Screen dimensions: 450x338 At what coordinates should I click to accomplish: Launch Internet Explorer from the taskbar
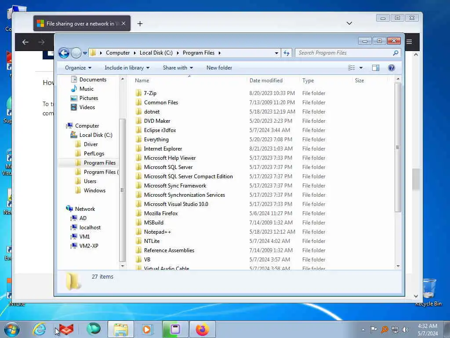(39, 329)
